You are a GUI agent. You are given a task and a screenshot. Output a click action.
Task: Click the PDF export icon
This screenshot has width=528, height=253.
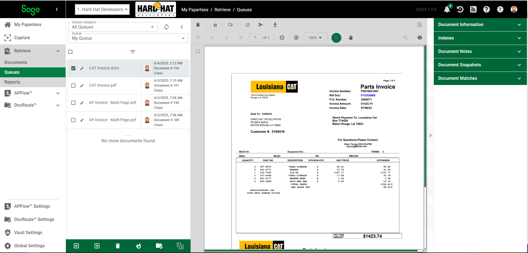coord(420,25)
